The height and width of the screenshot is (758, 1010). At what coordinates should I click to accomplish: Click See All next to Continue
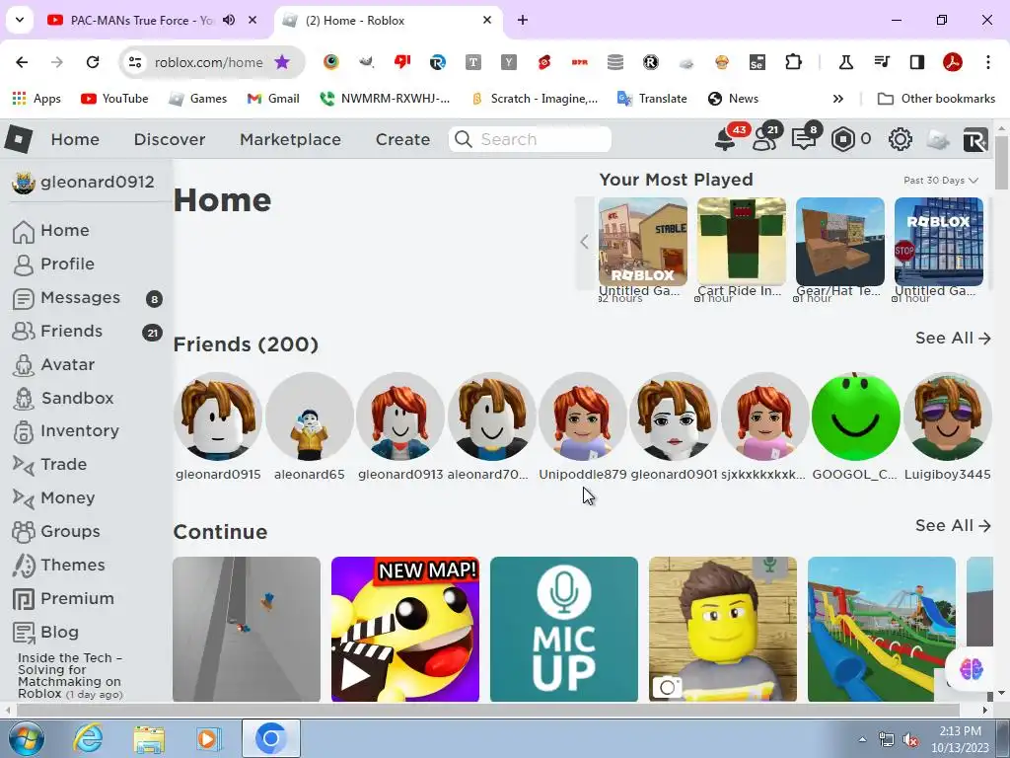coord(953,525)
